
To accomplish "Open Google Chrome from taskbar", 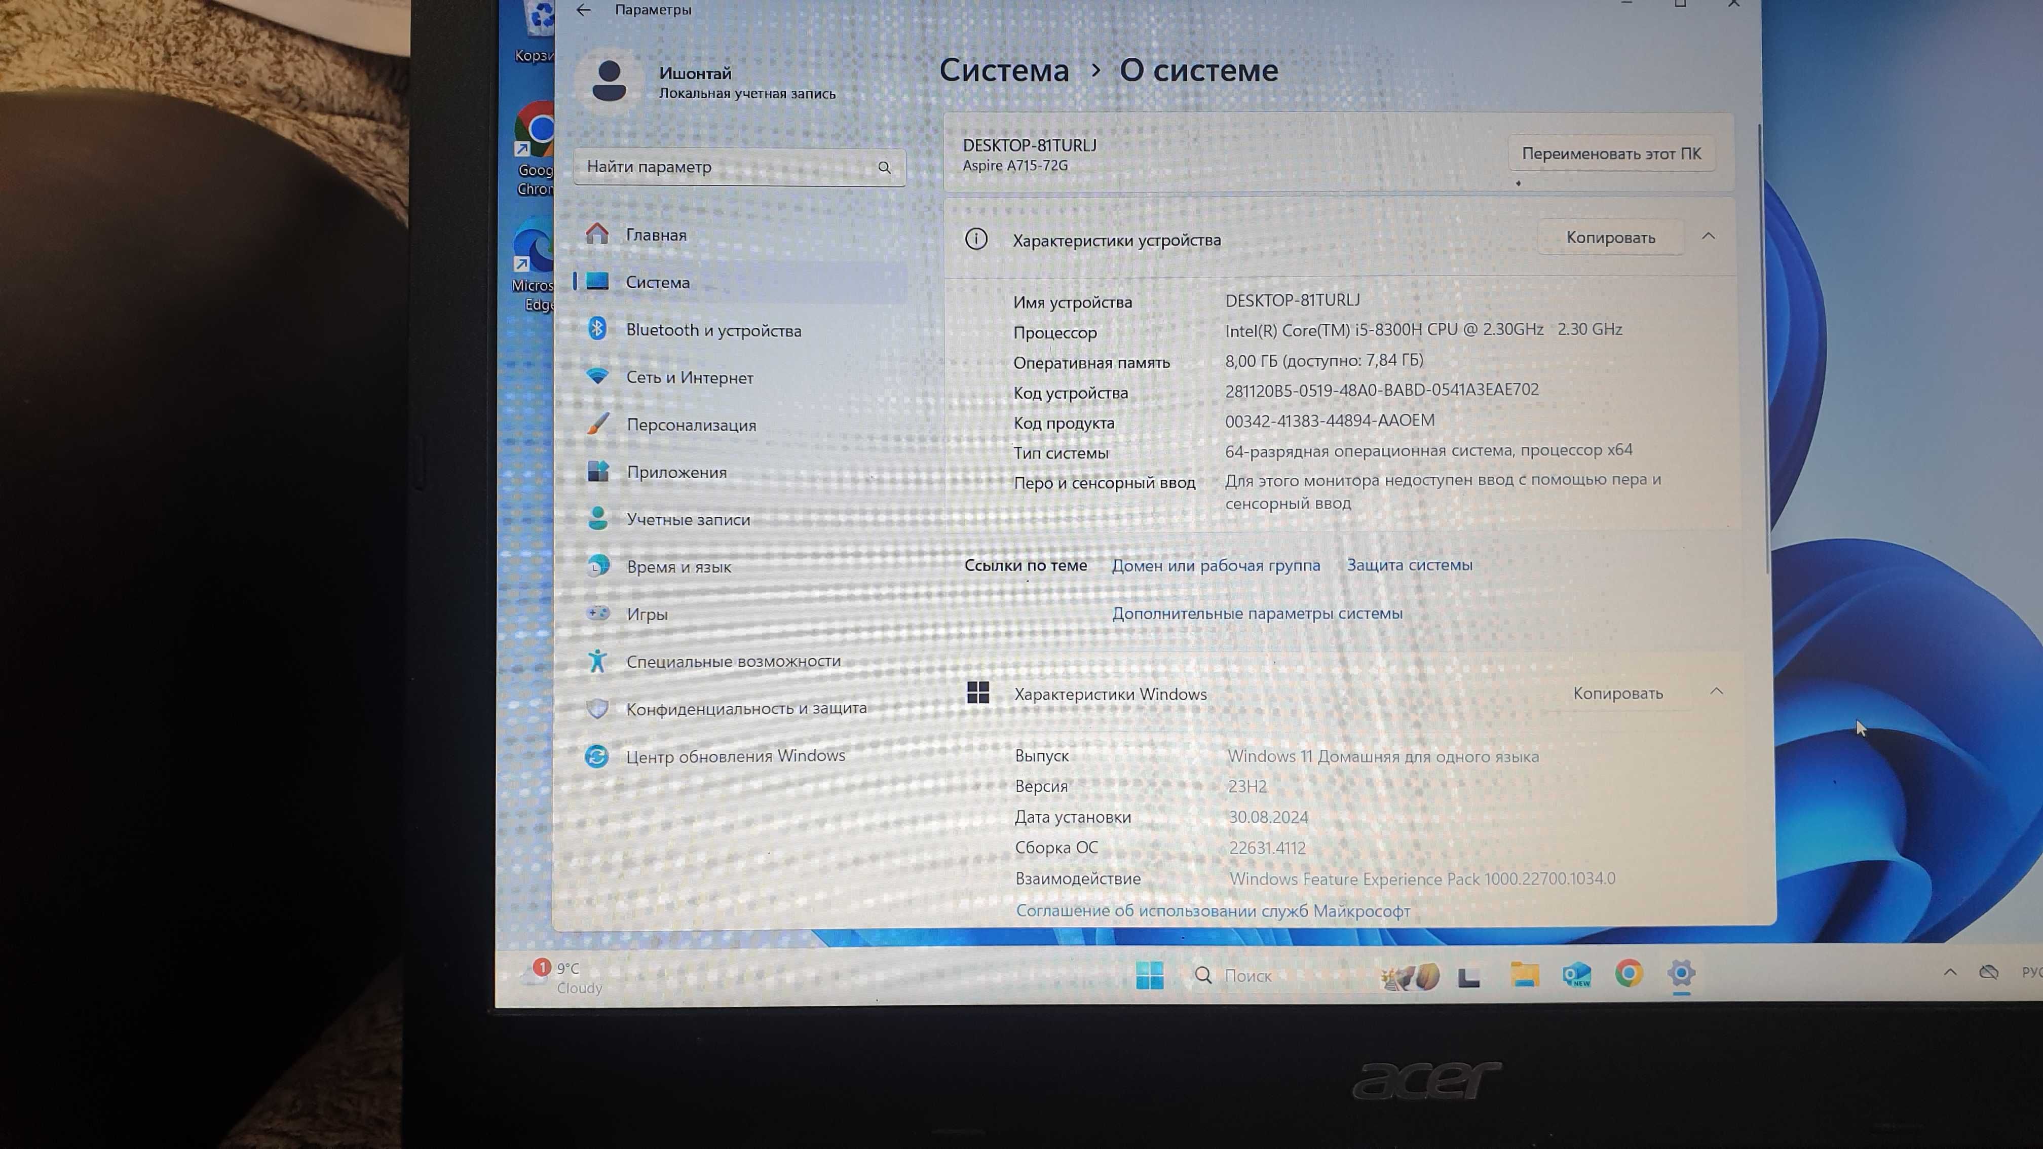I will tap(1629, 974).
